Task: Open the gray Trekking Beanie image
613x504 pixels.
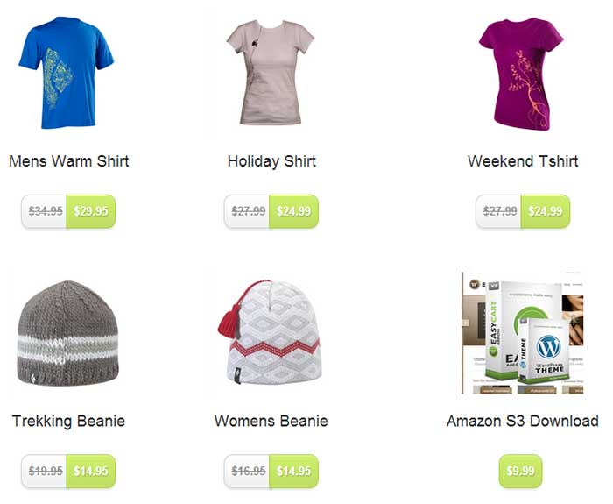Action: tap(68, 333)
